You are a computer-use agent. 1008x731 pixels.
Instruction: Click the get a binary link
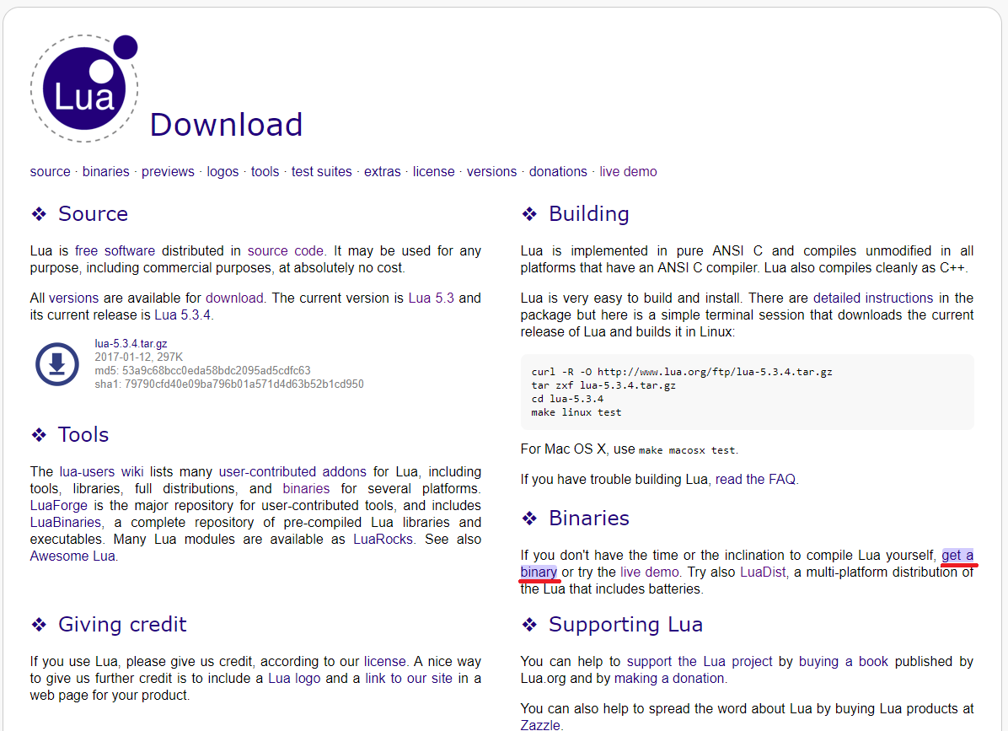tap(957, 556)
